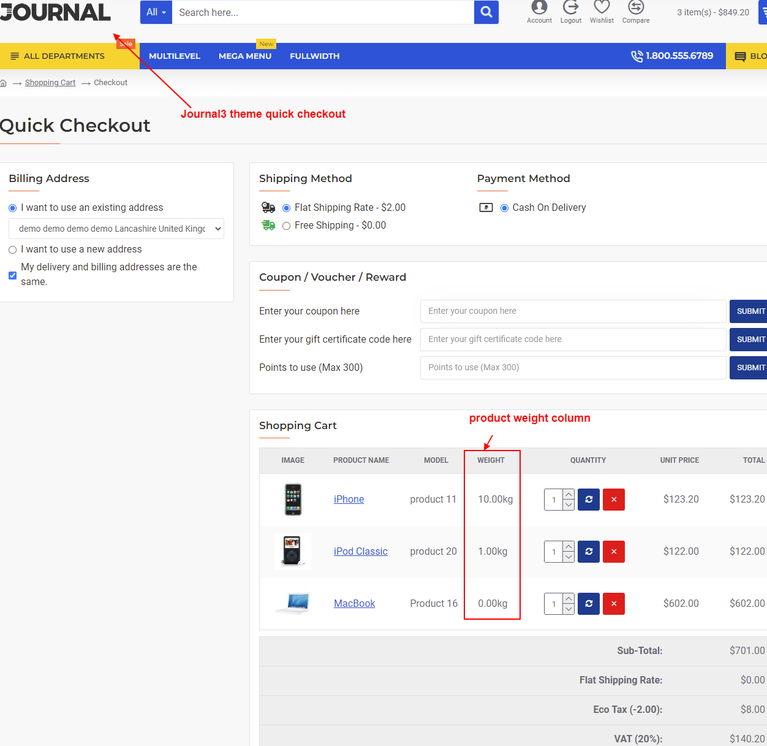Click the search magnifier button
The height and width of the screenshot is (746, 767).
pyautogui.click(x=486, y=12)
